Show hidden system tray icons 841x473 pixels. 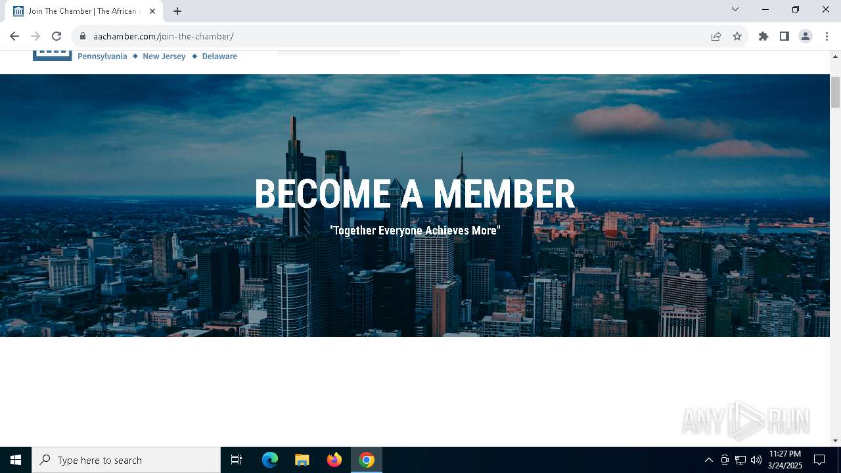(708, 460)
